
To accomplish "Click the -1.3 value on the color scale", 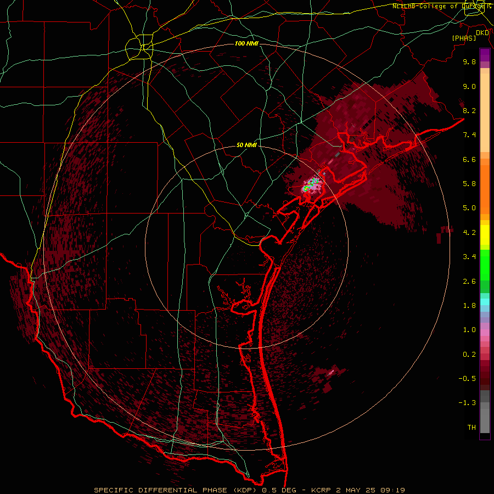I will tap(467, 403).
